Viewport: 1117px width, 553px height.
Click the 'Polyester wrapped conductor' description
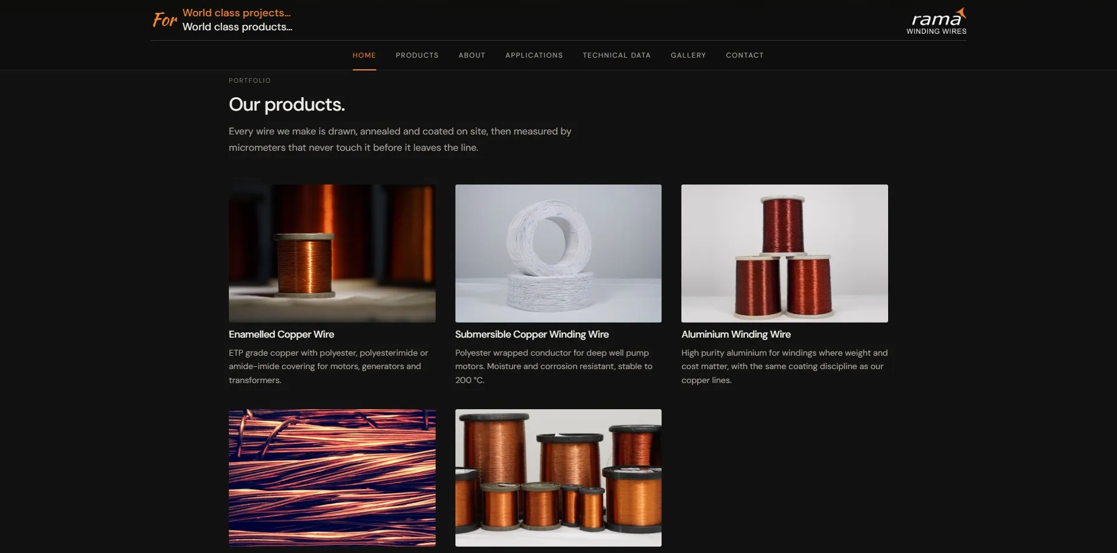pyautogui.click(x=554, y=366)
